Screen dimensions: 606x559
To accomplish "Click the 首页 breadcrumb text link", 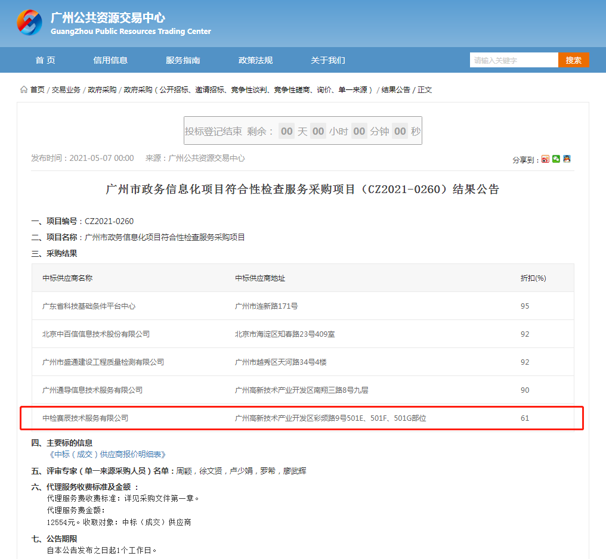I will (x=37, y=89).
